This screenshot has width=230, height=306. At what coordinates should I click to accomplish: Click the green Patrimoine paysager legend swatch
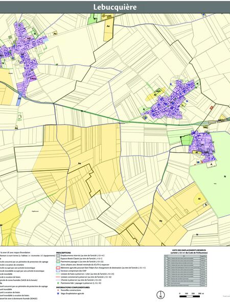coord(58,262)
